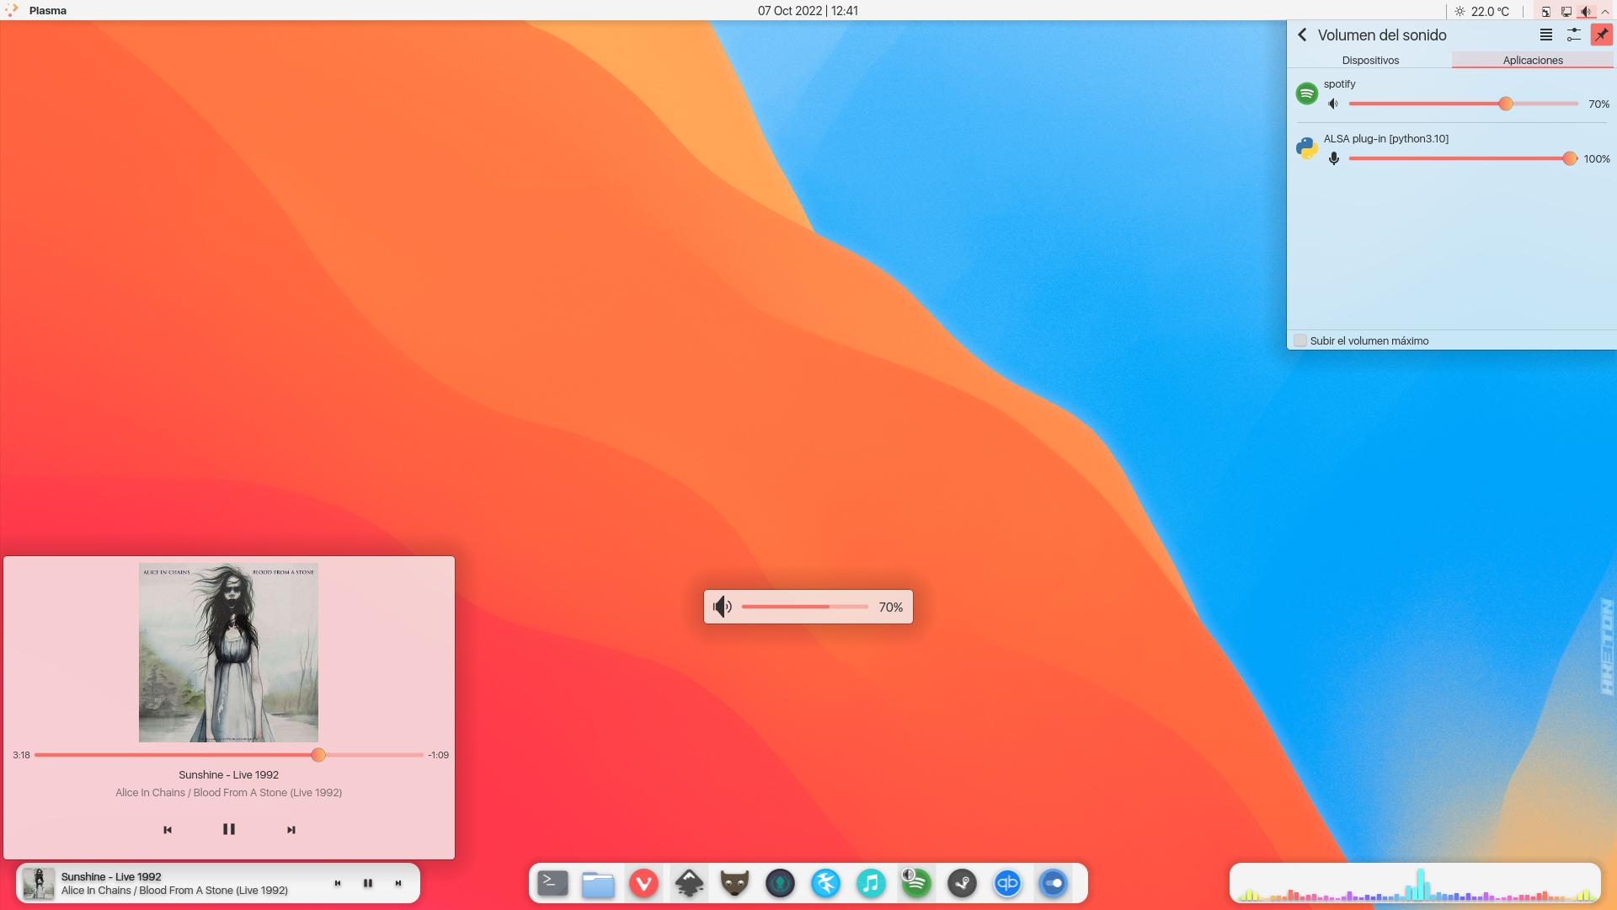Viewport: 1617px width, 910px height.
Task: Open the terminal from the dock
Action: coord(552,883)
